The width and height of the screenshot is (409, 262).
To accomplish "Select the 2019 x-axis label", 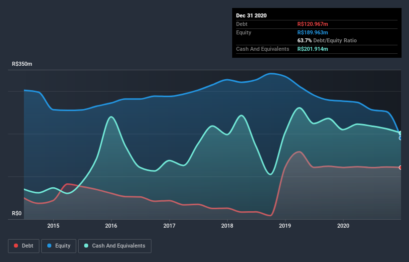I will click(285, 226).
